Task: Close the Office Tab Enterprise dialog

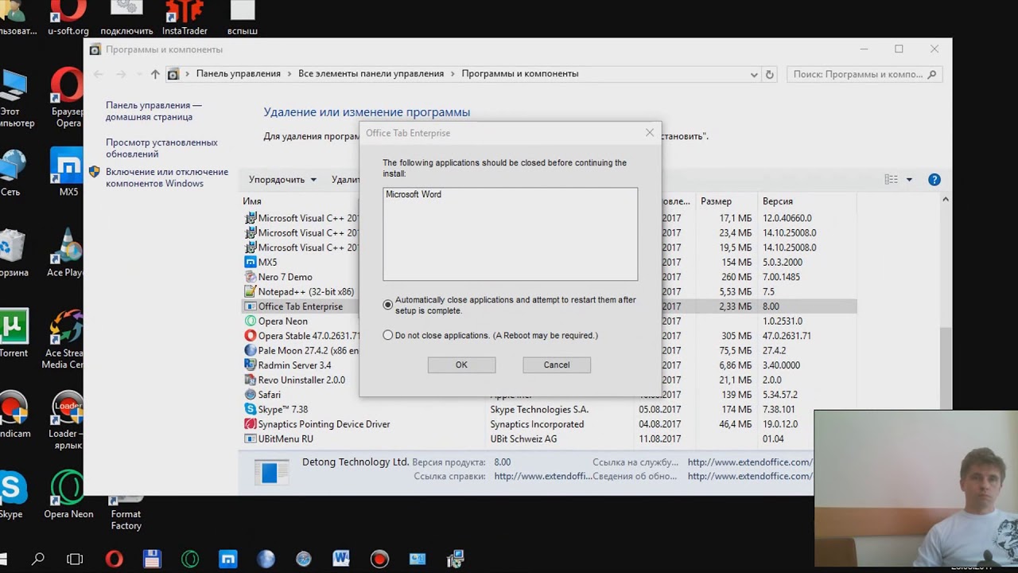Action: pos(650,133)
